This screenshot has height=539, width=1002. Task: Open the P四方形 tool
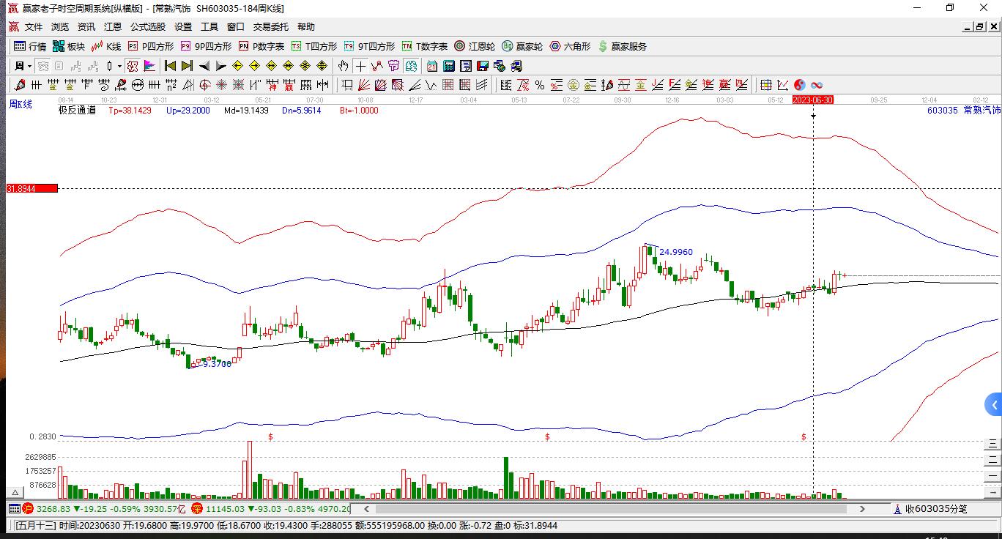[151, 46]
